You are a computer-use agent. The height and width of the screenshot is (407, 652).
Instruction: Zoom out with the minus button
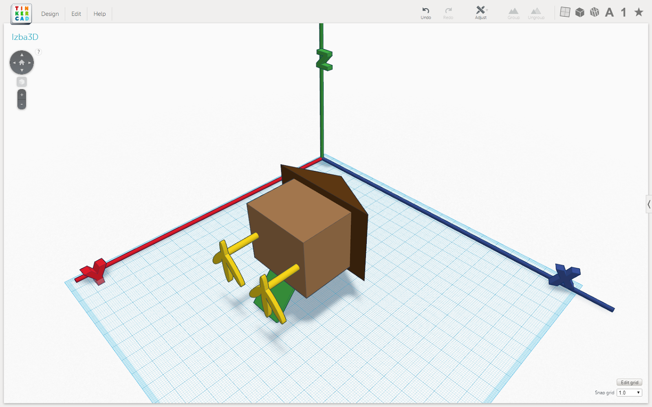pos(22,104)
